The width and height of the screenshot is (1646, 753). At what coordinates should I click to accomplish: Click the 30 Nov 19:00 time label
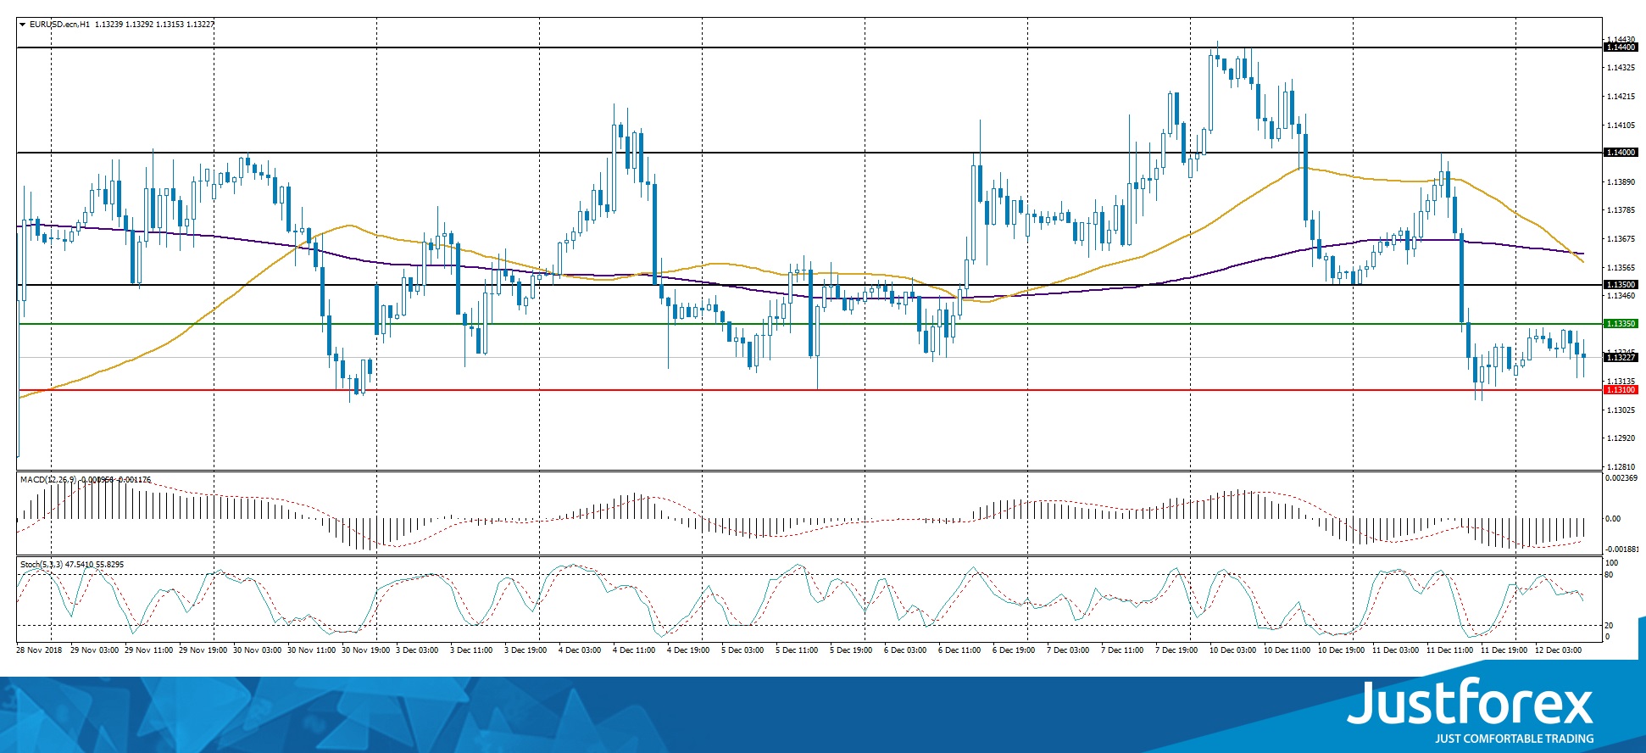365,650
